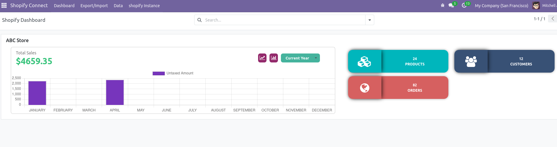
Task: Open My Company (San Francisco) switcher
Action: click(x=501, y=5)
